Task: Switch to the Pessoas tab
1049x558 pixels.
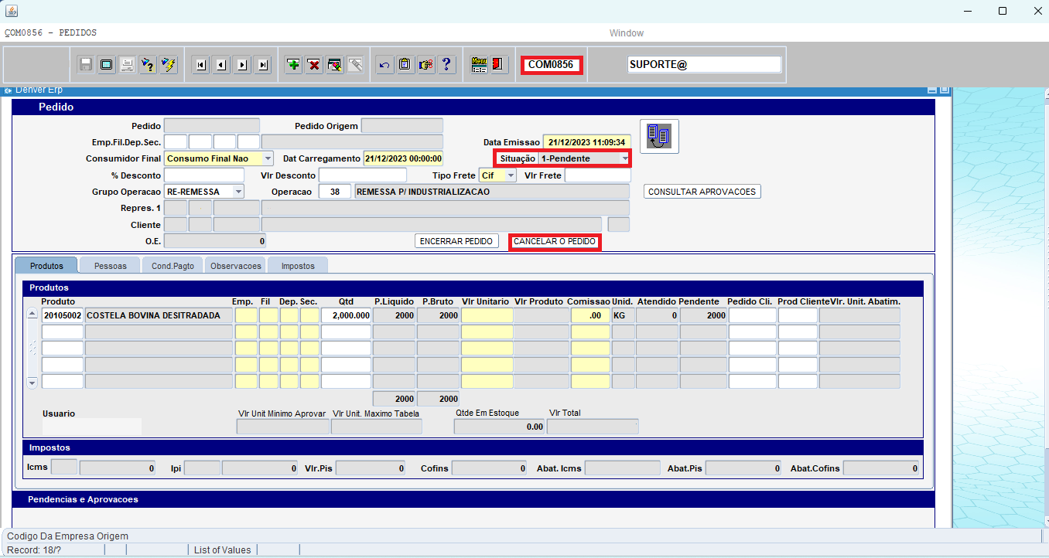Action: (111, 265)
